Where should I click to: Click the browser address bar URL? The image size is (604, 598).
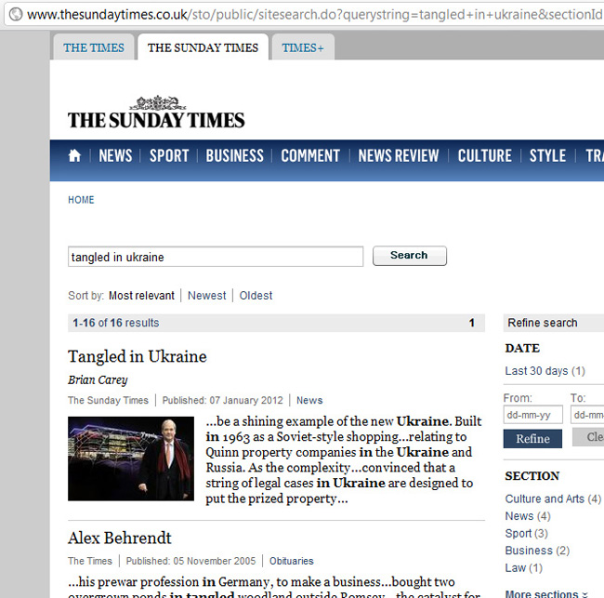(x=314, y=15)
